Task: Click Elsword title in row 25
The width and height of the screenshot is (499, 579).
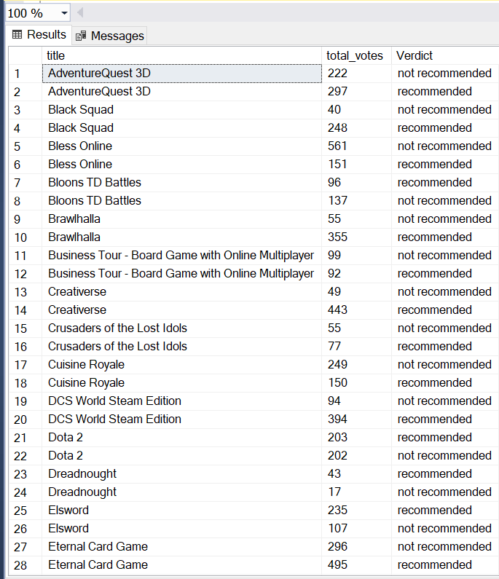Action: (181, 511)
